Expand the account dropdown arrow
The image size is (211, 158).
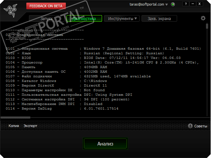pyautogui.click(x=167, y=5)
